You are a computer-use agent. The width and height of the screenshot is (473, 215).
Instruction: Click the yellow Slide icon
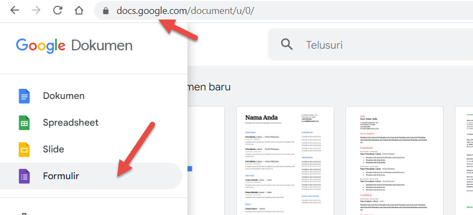24,150
